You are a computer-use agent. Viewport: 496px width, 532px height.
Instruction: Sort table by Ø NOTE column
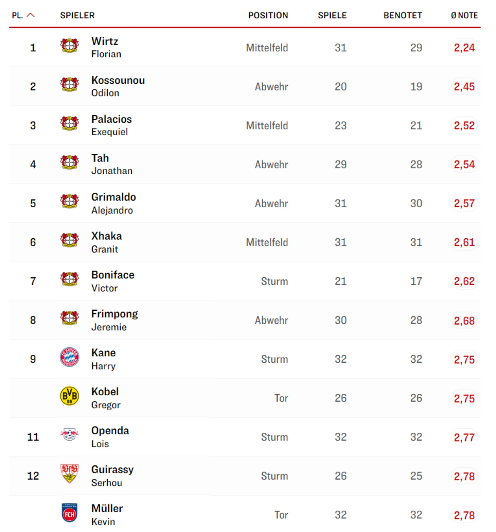[x=464, y=15]
